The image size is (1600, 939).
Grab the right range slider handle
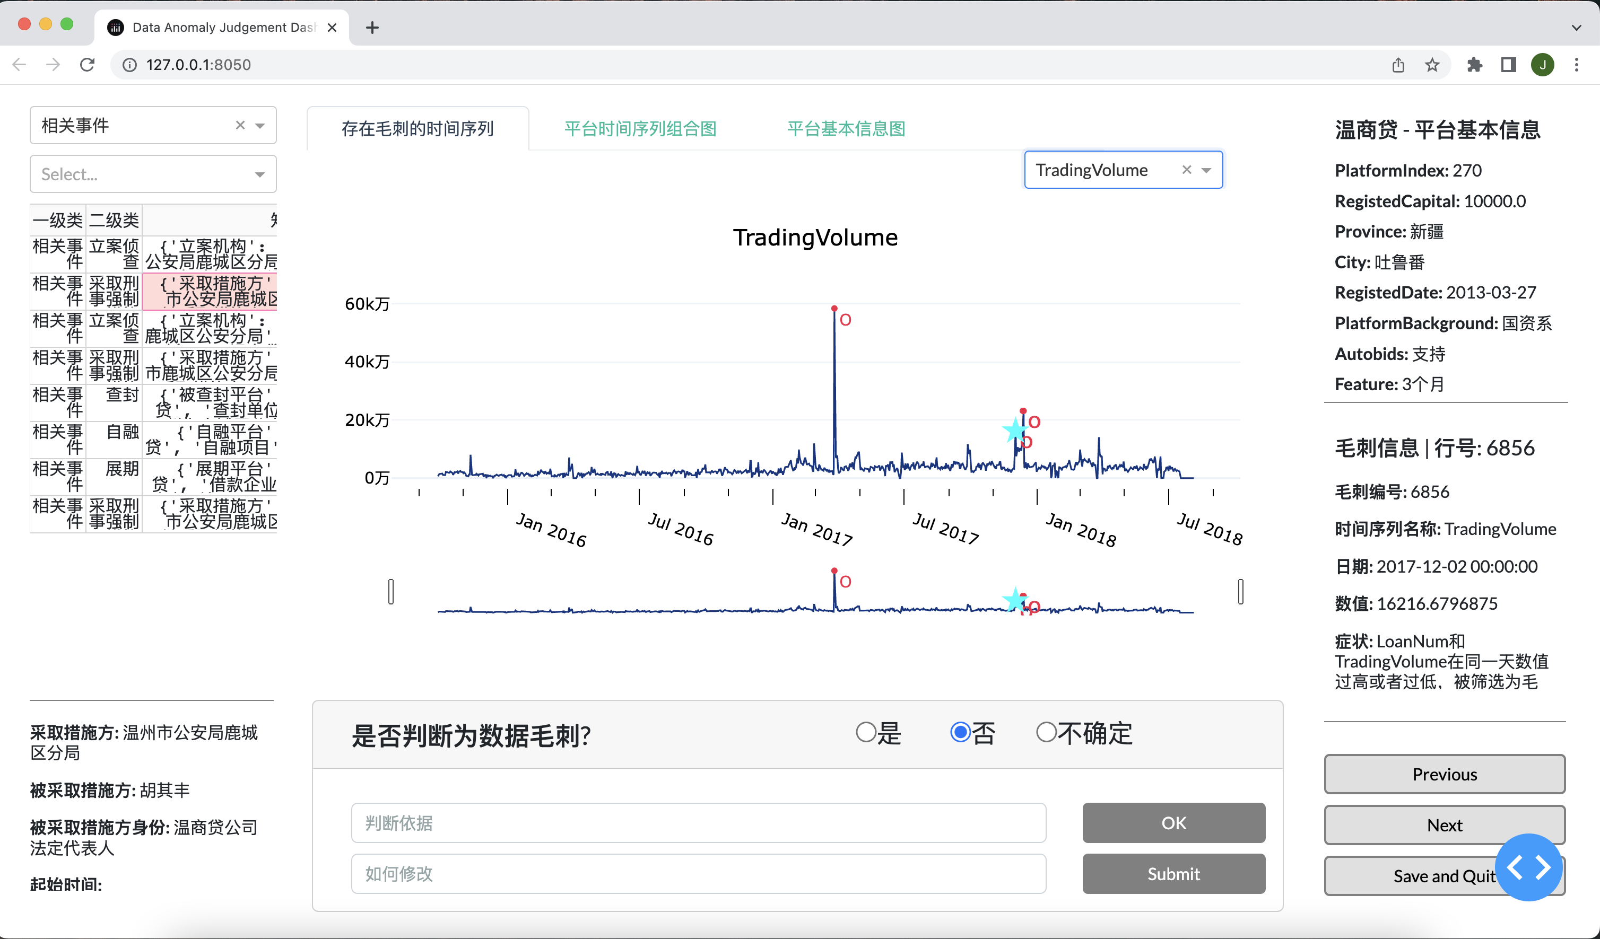click(1241, 591)
